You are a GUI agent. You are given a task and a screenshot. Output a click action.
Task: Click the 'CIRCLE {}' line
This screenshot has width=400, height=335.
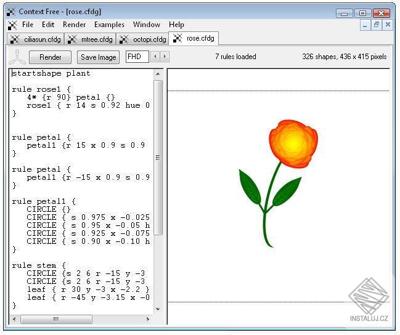[49, 209]
